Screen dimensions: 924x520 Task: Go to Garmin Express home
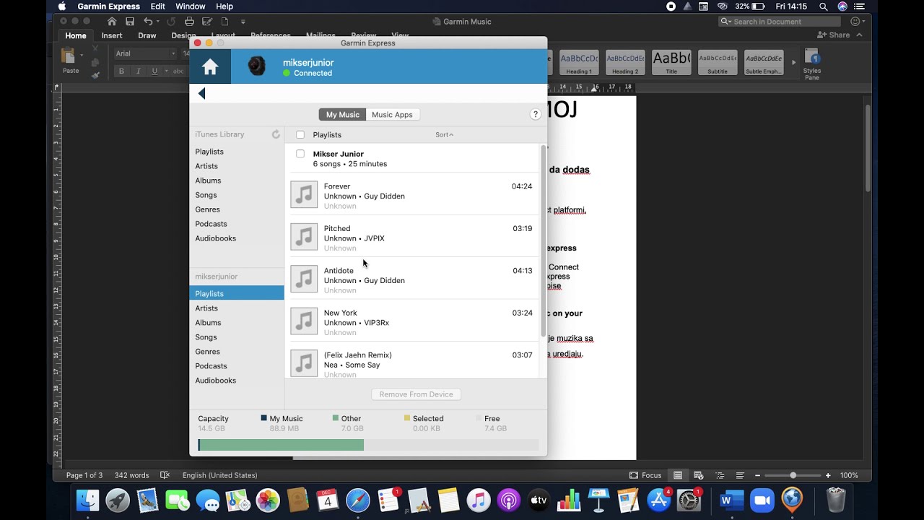[x=210, y=67]
